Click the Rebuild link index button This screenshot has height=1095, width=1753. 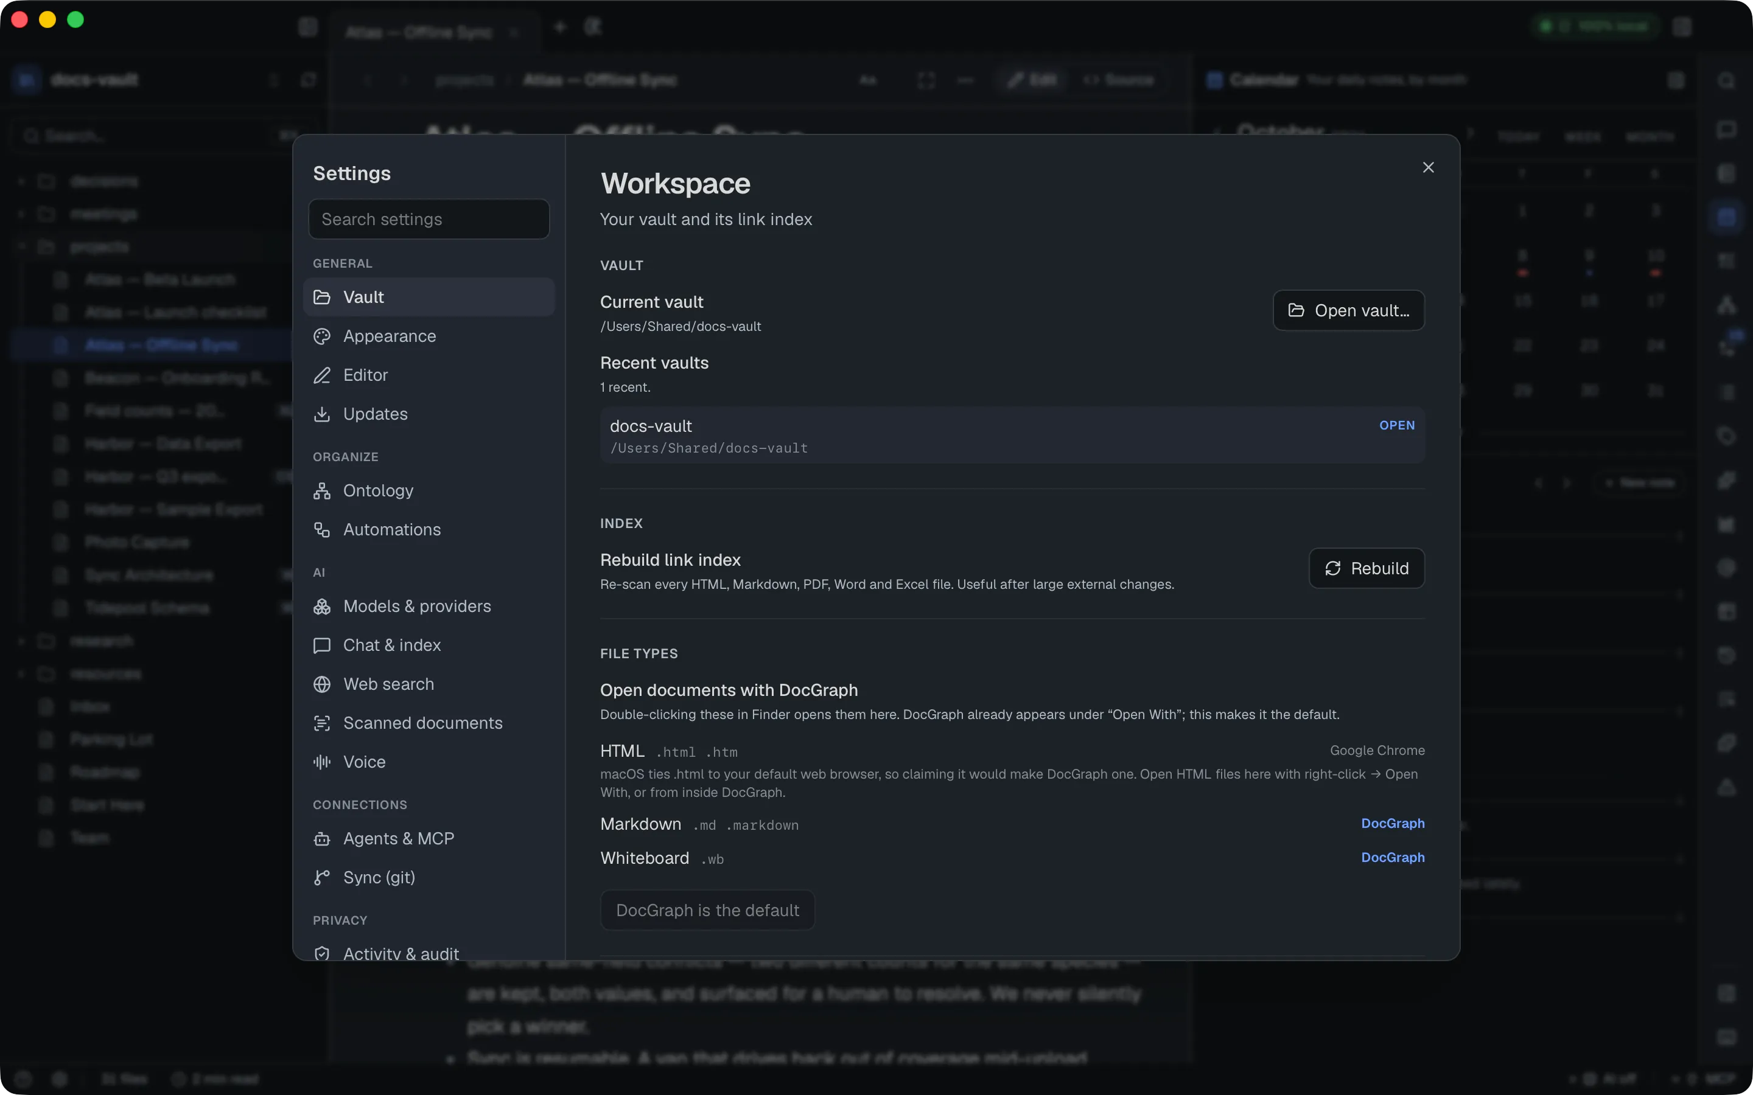[1367, 569]
